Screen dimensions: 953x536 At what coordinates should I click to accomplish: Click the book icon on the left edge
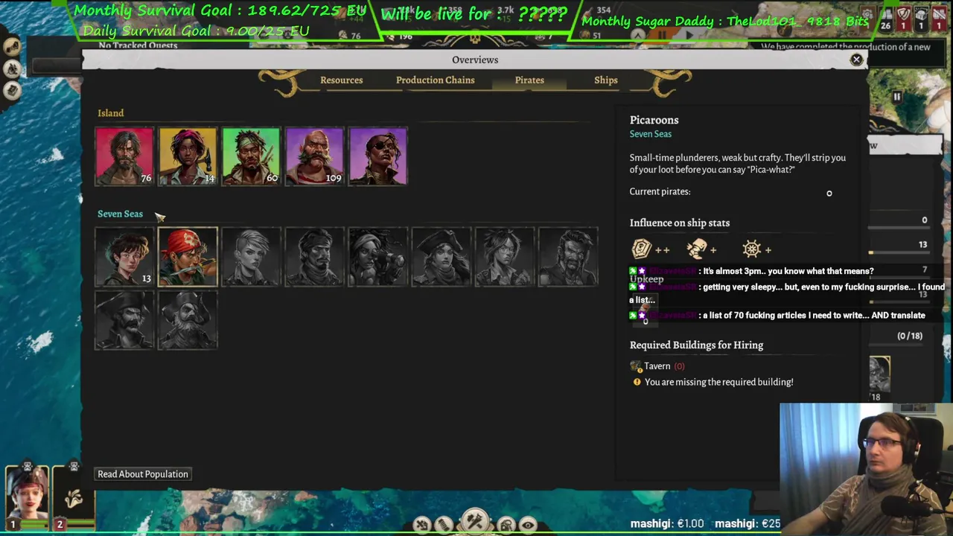12,92
